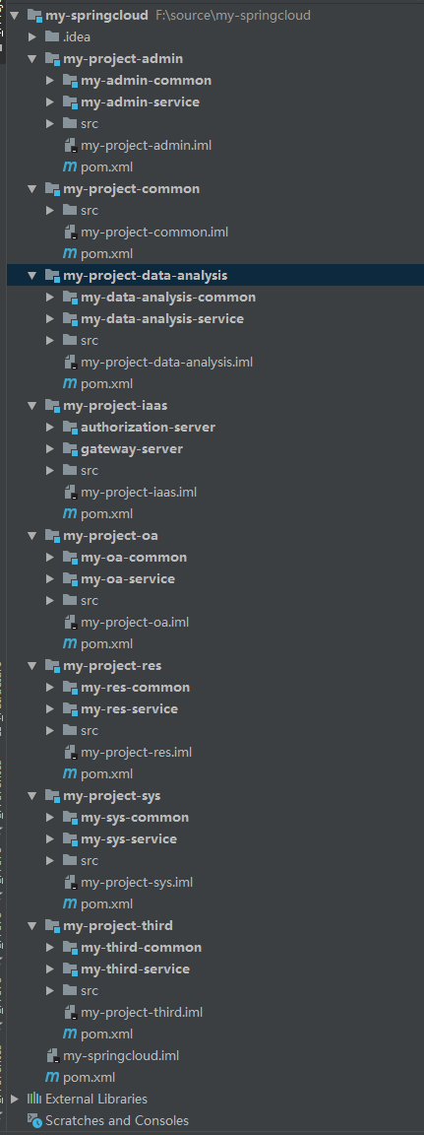
Task: Click the my-project-admin module folder icon
Action: tap(52, 59)
